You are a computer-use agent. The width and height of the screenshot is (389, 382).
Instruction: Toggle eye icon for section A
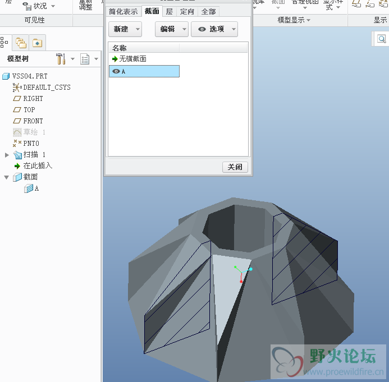tap(116, 71)
